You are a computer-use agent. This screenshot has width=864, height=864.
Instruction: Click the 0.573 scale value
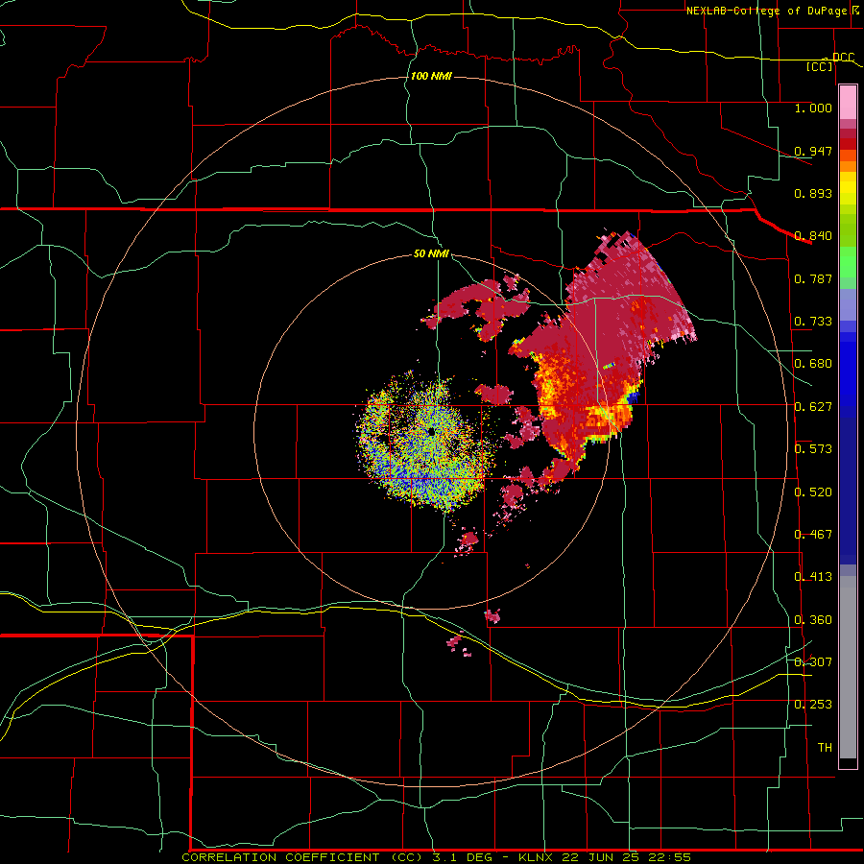pos(813,449)
